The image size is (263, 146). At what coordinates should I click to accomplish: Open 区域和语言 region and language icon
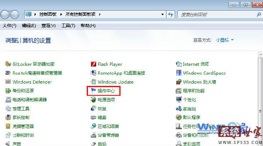click(x=93, y=126)
